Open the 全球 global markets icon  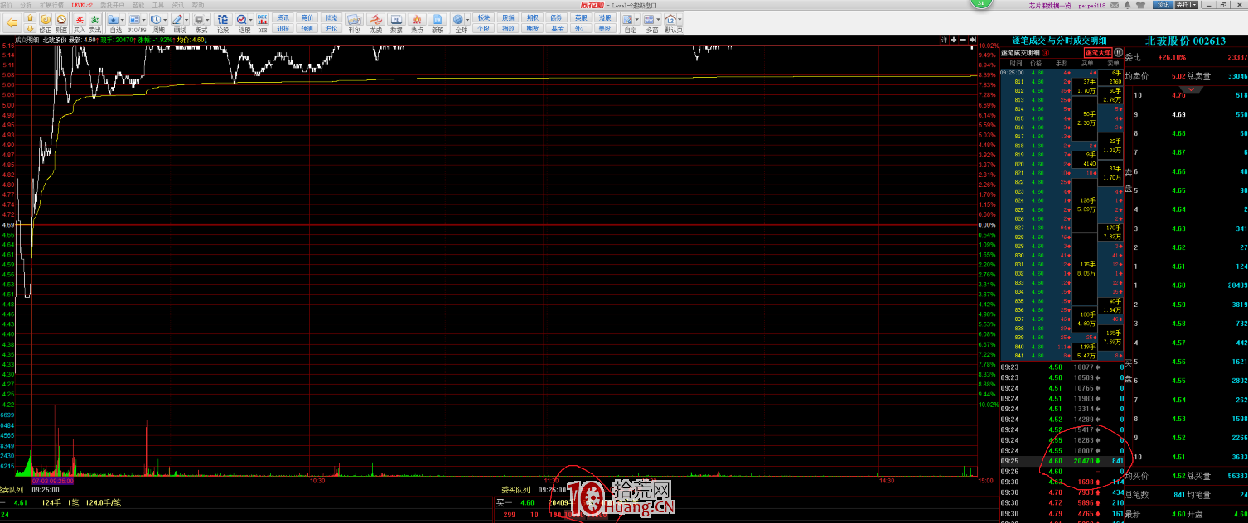pyautogui.click(x=458, y=20)
